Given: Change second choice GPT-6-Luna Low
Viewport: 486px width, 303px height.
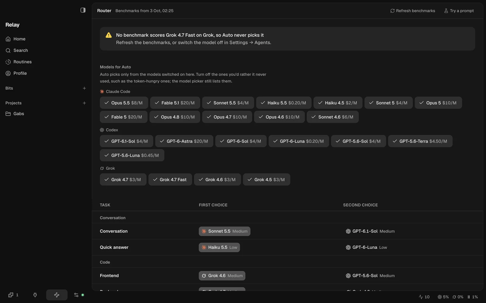Looking at the screenshot, I should pyautogui.click(x=366, y=247).
